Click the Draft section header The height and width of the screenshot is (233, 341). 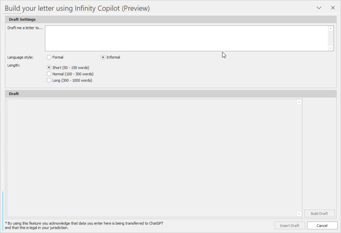[14, 94]
